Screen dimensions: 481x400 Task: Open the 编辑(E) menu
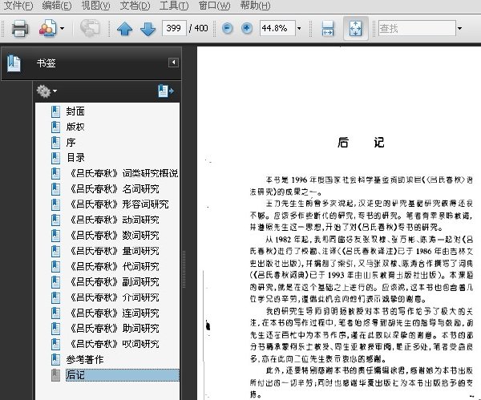57,6
